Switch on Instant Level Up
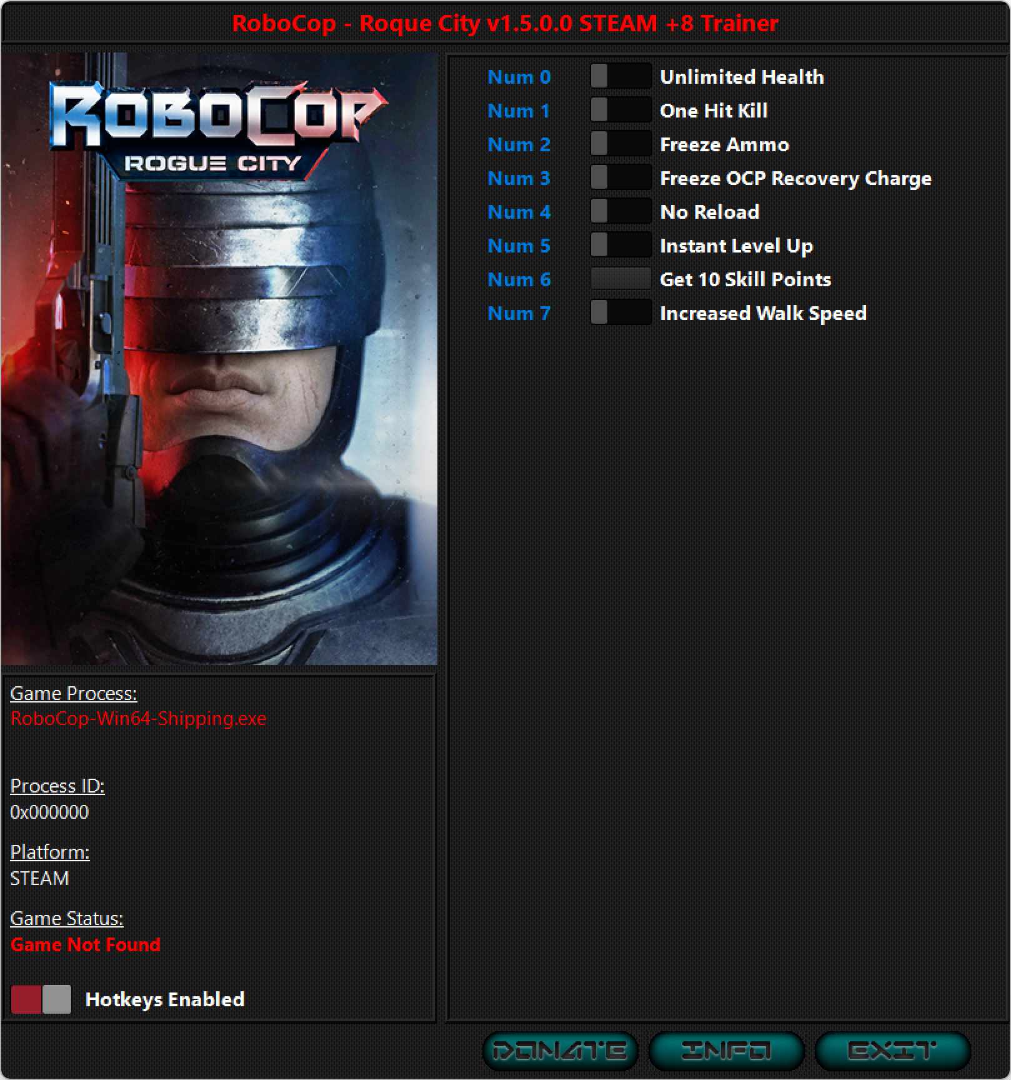The height and width of the screenshot is (1080, 1011). tap(621, 246)
